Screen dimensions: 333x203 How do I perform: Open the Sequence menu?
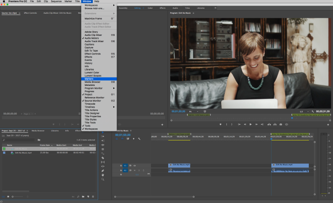(56, 1)
